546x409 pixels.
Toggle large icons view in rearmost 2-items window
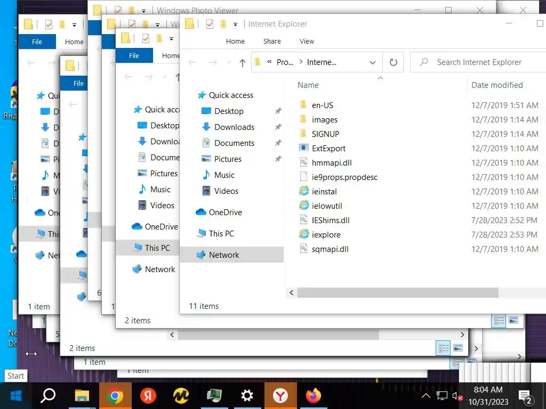458,348
